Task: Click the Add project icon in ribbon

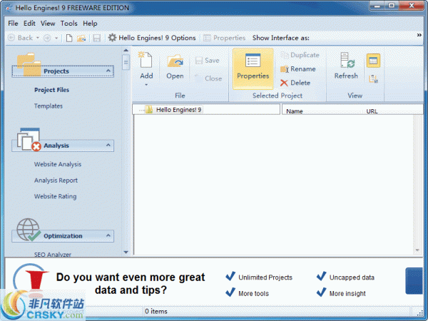Action: coord(146,59)
